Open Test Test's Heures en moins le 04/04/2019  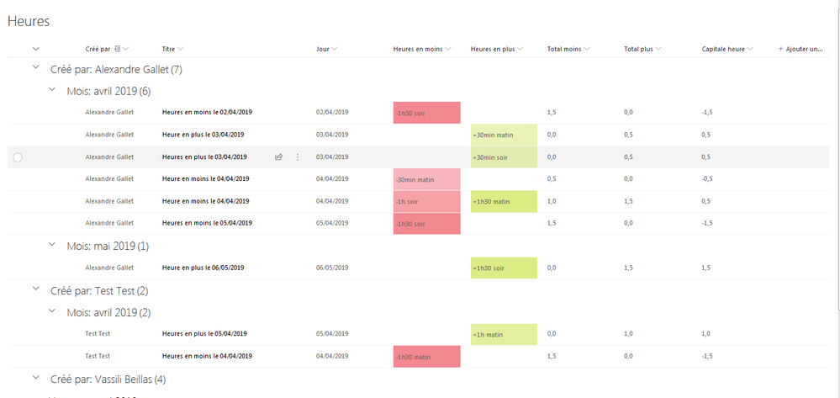coord(207,356)
